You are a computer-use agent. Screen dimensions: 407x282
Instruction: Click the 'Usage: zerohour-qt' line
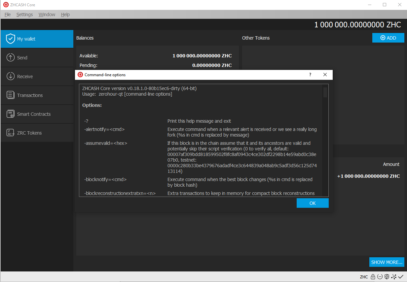pos(127,94)
